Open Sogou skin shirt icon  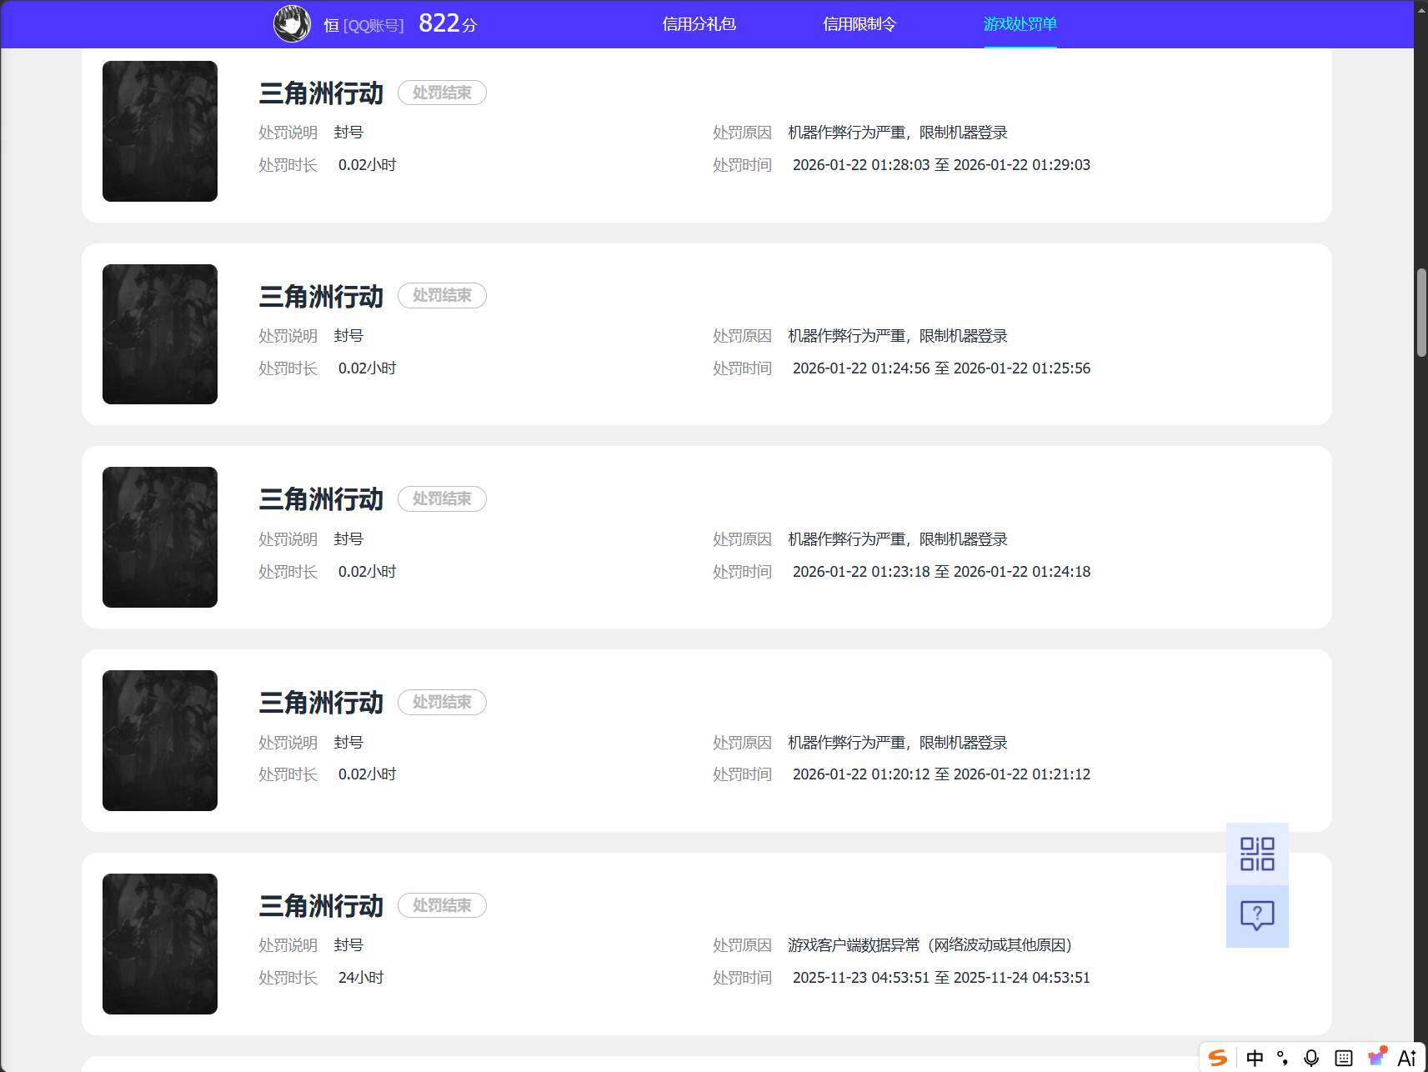coord(1376,1057)
